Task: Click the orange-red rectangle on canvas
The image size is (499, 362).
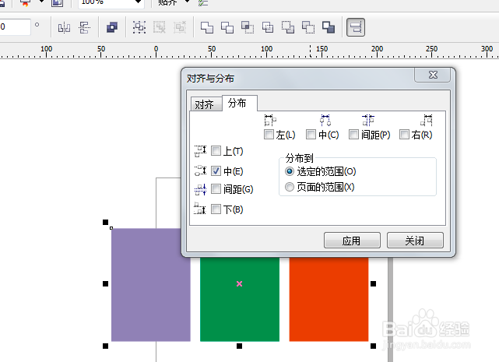Action: [x=329, y=299]
